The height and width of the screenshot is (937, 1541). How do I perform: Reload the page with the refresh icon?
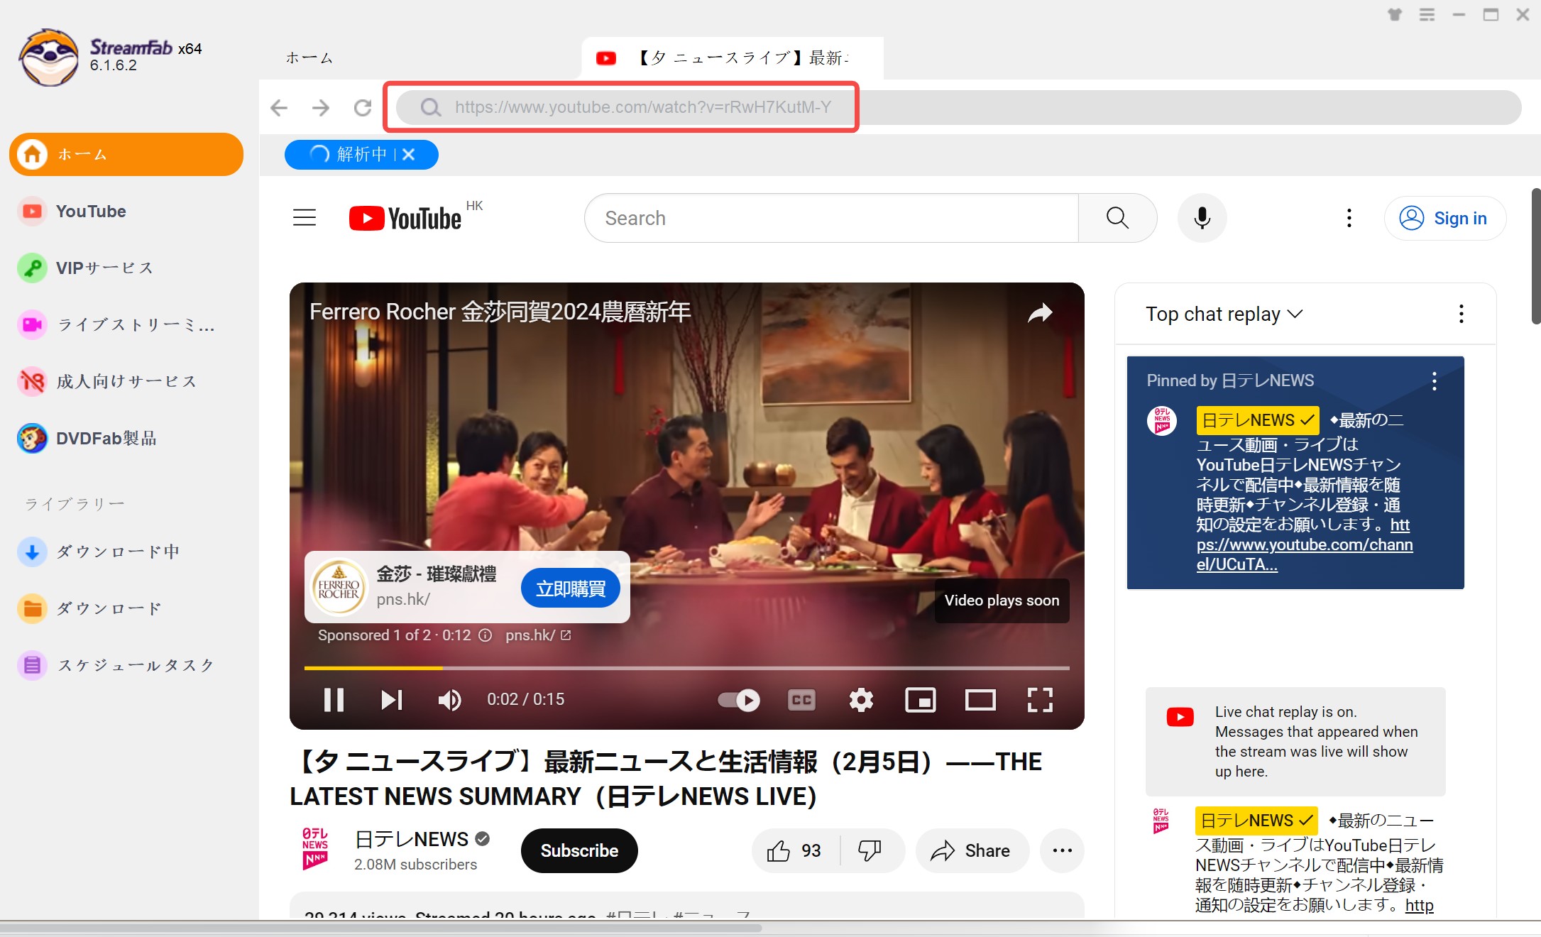click(x=363, y=107)
